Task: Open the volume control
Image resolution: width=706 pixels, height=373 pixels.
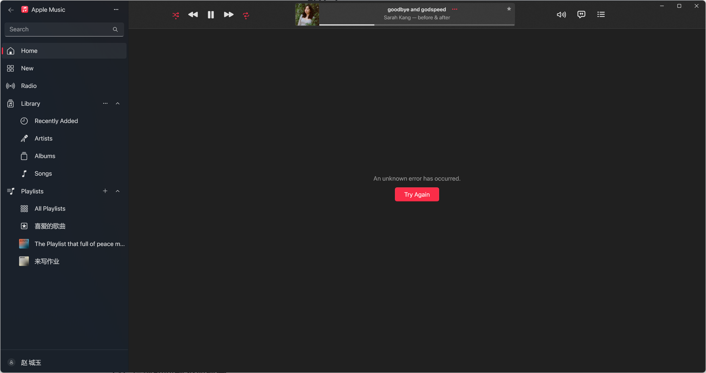Action: pyautogui.click(x=561, y=15)
